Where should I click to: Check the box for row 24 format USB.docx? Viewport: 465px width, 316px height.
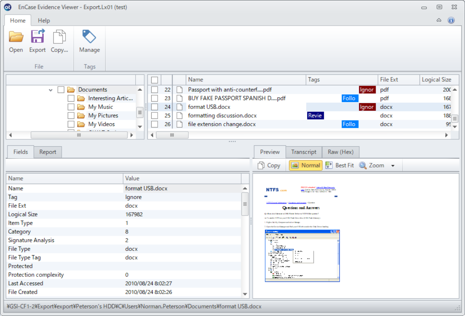154,107
